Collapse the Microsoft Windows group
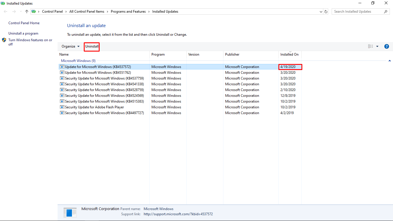 pos(390,61)
